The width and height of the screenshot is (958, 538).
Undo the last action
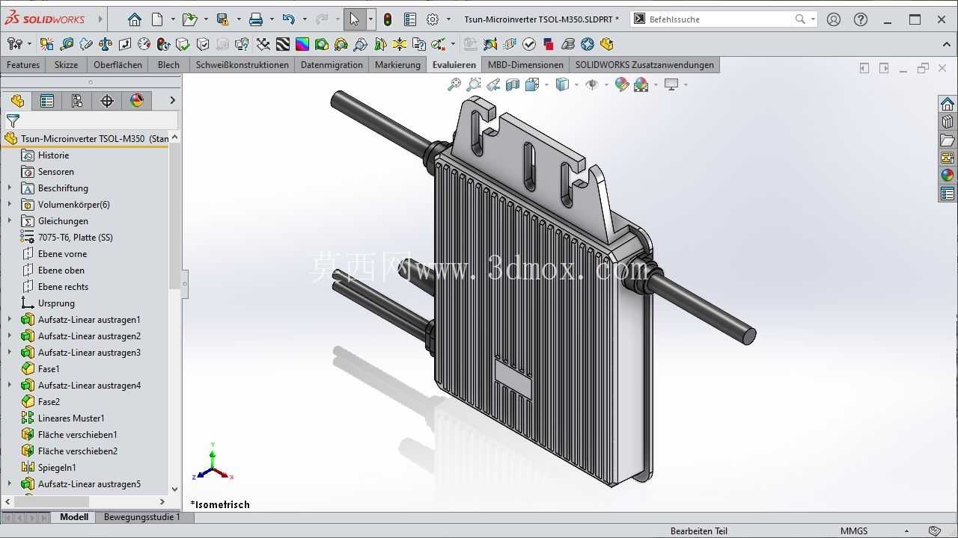288,19
